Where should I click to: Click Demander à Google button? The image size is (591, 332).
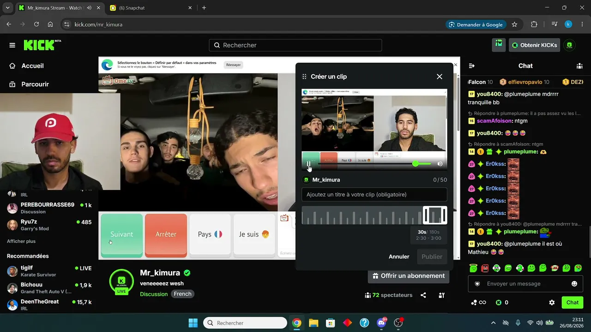(476, 24)
